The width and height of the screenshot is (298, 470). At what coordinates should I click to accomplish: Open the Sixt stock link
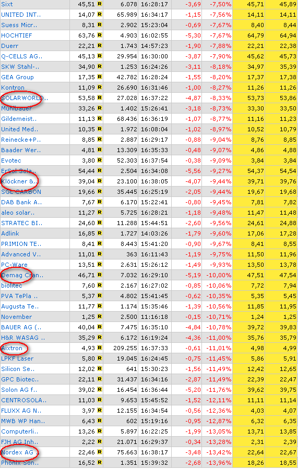tap(7, 5)
